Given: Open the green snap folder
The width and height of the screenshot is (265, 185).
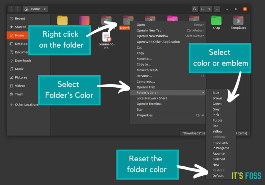Looking at the screenshot, I should (216, 21).
